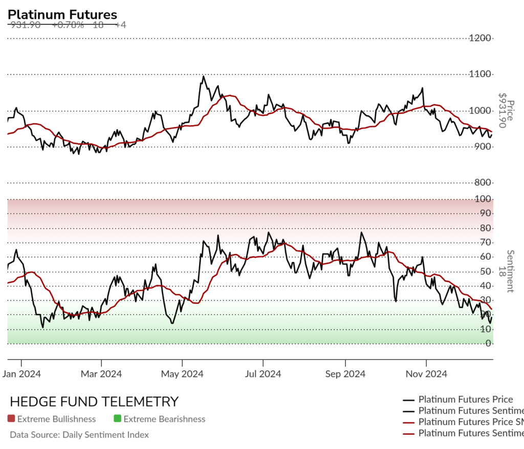Screen dimensions: 524x449
Task: Click the Extreme Bearishness green swatch
Action: point(117,418)
